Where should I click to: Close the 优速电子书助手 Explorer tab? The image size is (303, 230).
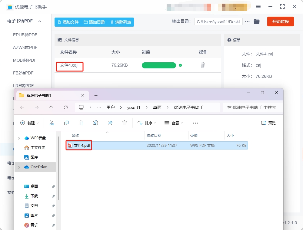coord(82,95)
